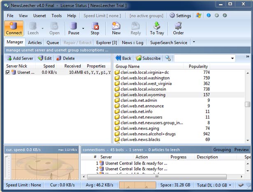Click the Preview button in connections panel
Viewport: 253px width, 192px height.
point(241,150)
